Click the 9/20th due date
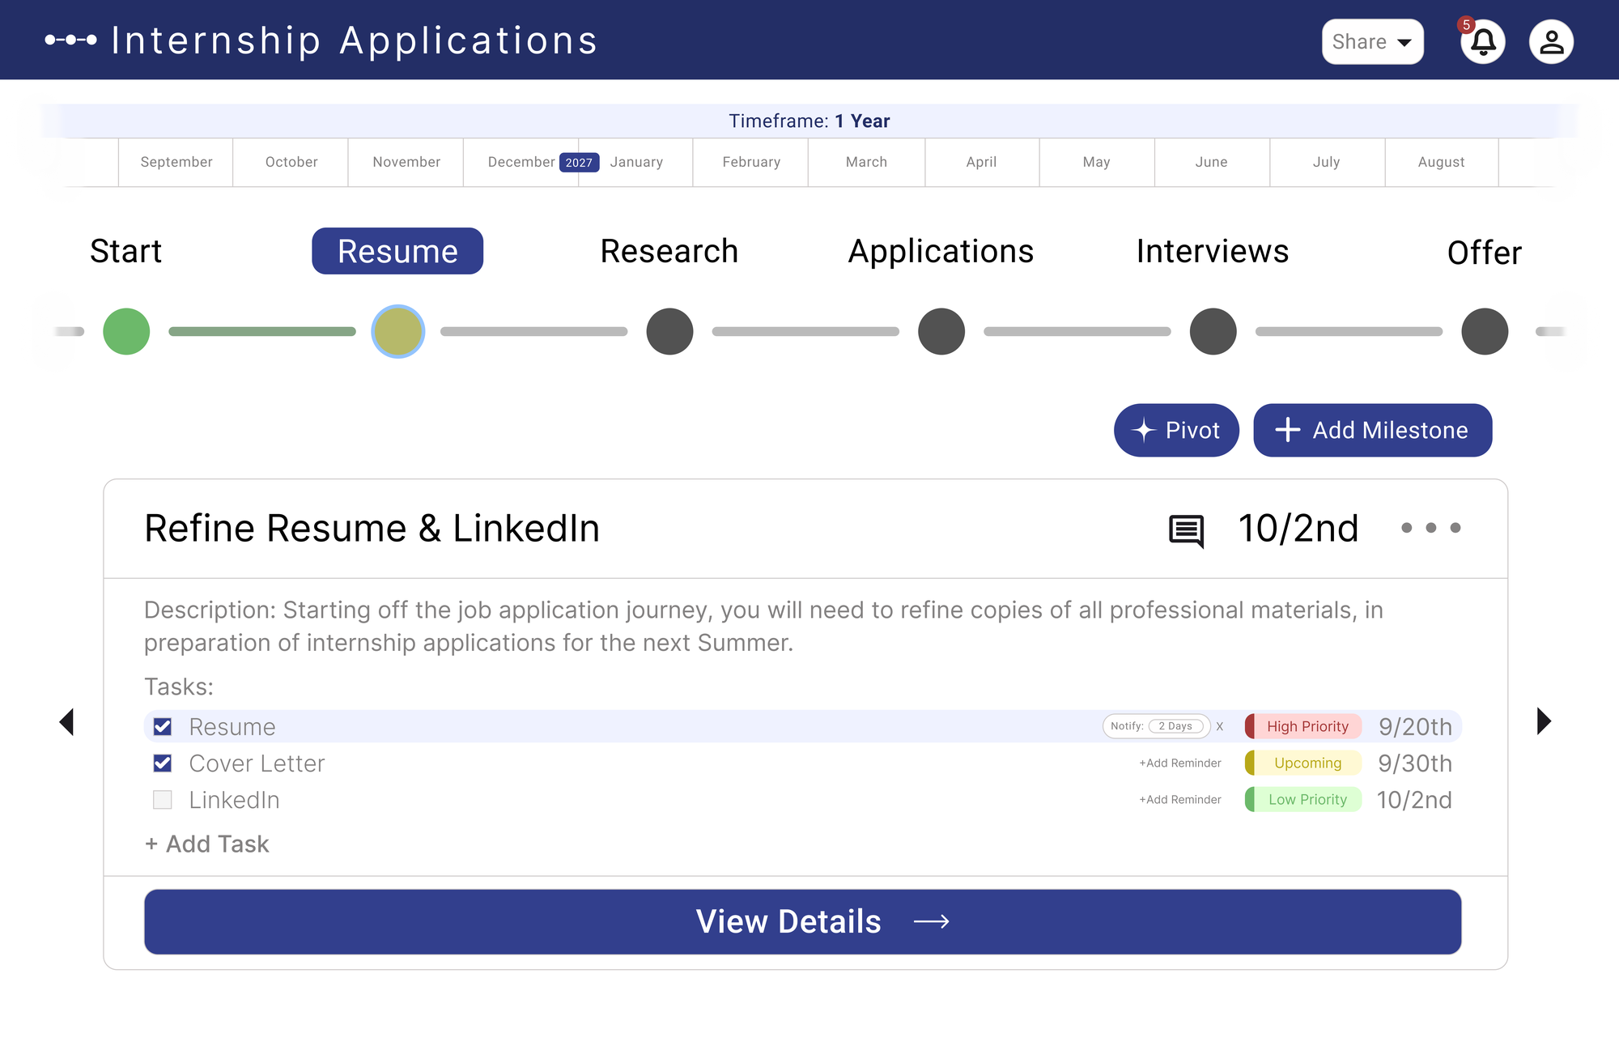The width and height of the screenshot is (1619, 1046). click(1415, 726)
